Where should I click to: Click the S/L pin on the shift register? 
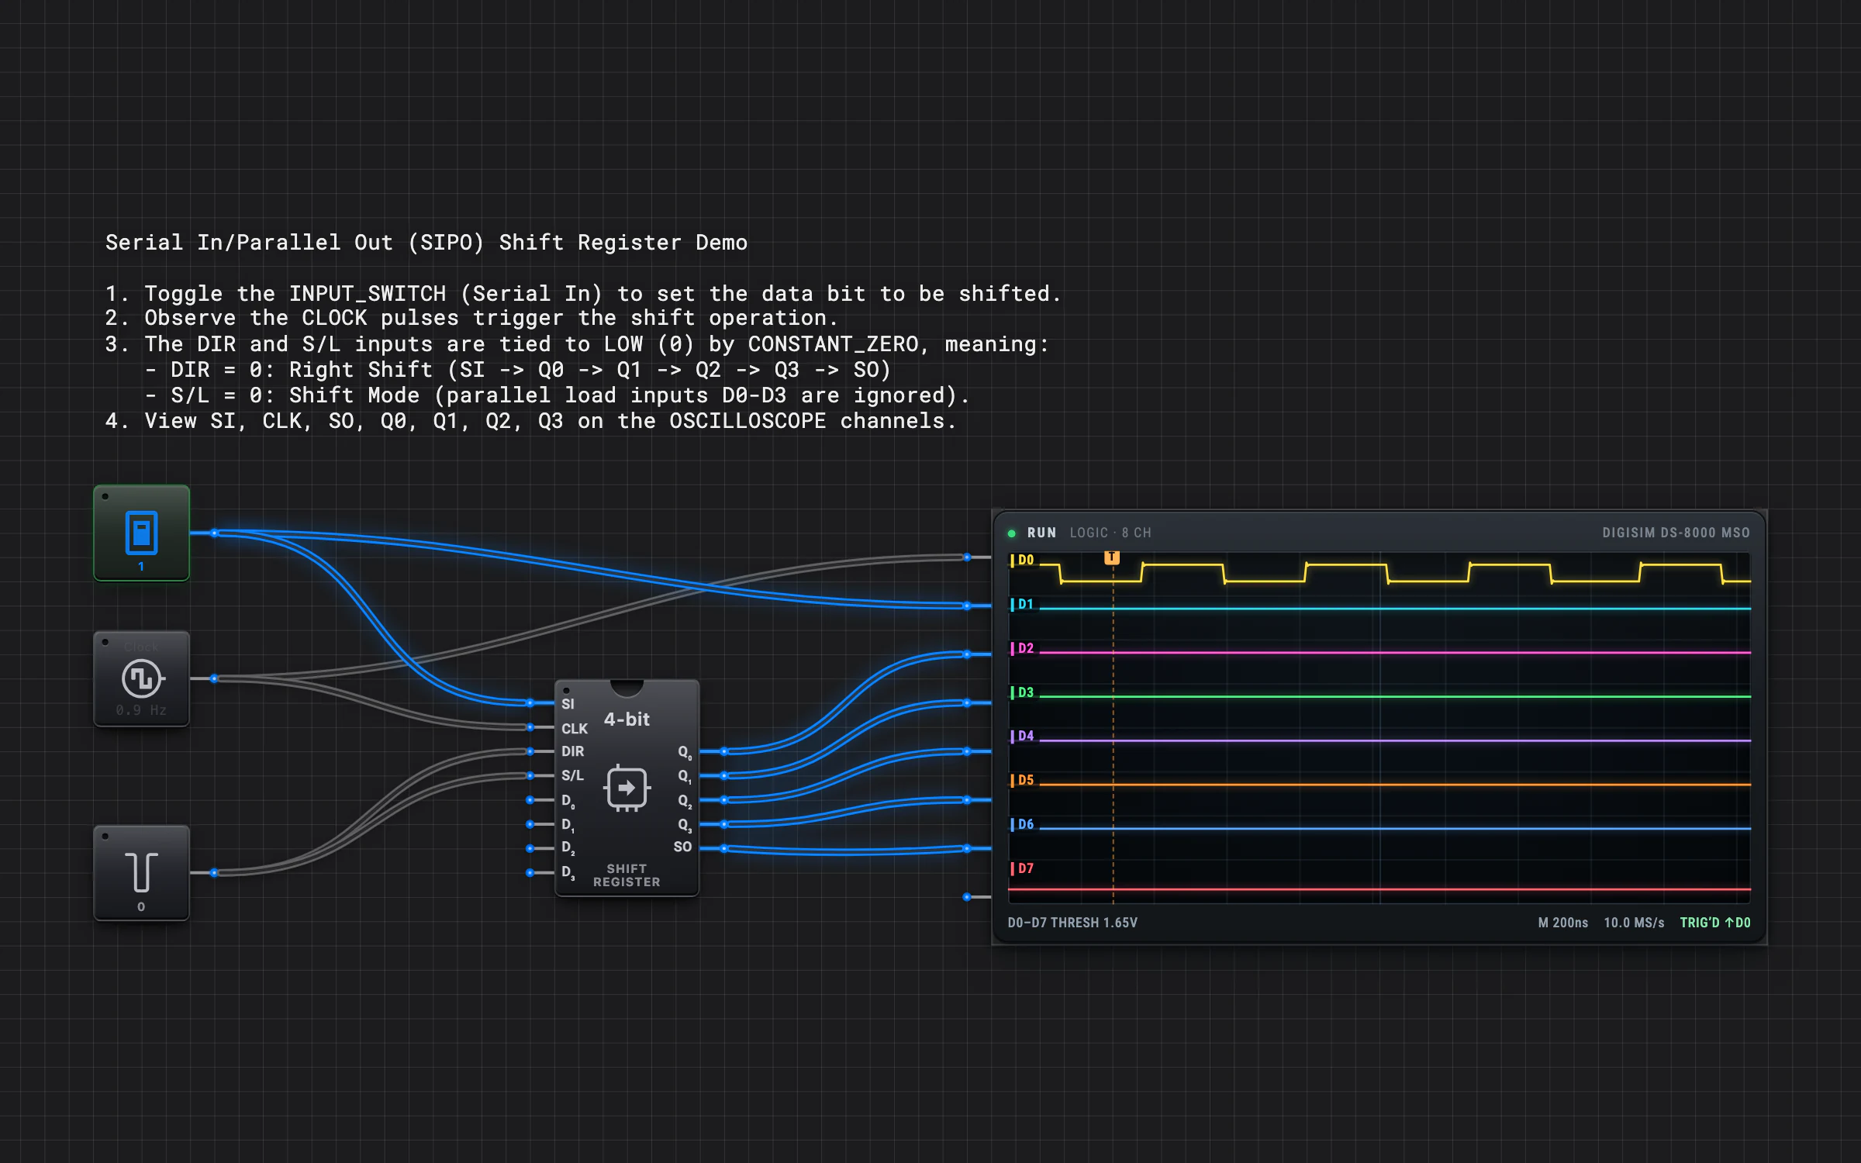(530, 775)
